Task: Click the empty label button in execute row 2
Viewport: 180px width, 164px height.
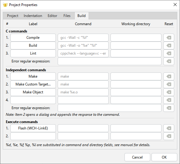Action: click(x=33, y=136)
